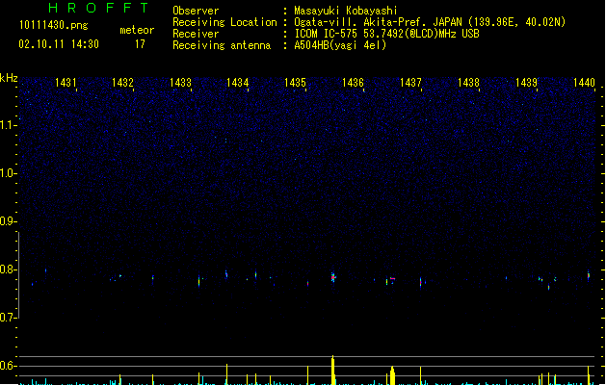Image resolution: width=606 pixels, height=385 pixels.
Task: Click time marker 1432
Action: pyautogui.click(x=122, y=83)
